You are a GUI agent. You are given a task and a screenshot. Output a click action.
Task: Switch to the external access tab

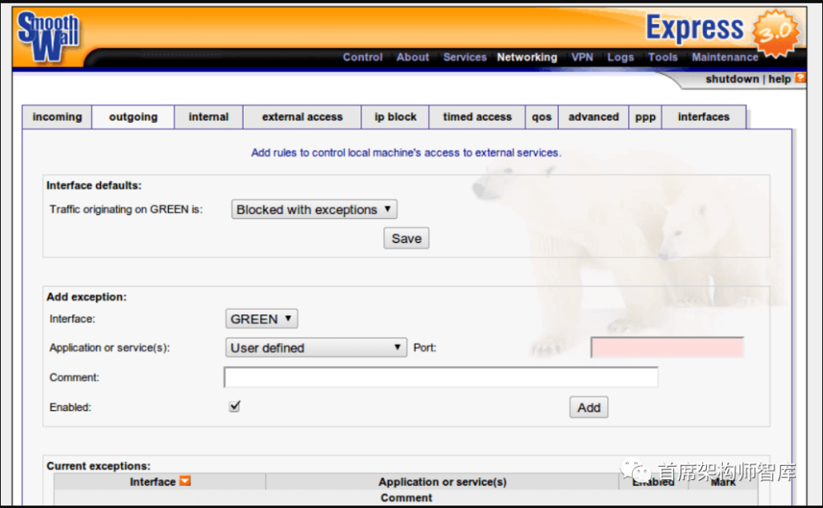(x=302, y=117)
